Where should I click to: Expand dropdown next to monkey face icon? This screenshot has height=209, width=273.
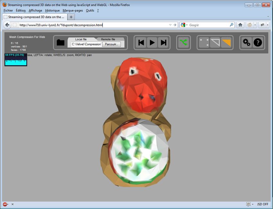255,25
